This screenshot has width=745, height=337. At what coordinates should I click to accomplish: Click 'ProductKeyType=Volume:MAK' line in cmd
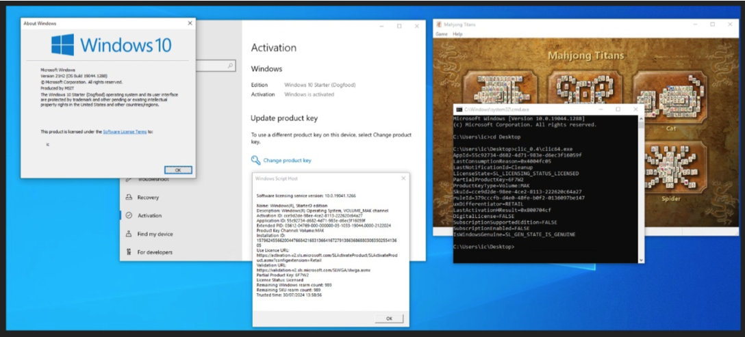pyautogui.click(x=491, y=185)
